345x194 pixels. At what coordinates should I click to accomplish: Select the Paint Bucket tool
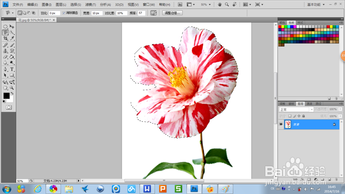[12, 57]
